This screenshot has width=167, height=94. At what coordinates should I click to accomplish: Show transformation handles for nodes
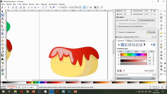click(x=95, y=7)
